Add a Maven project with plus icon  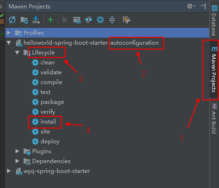[50, 20]
